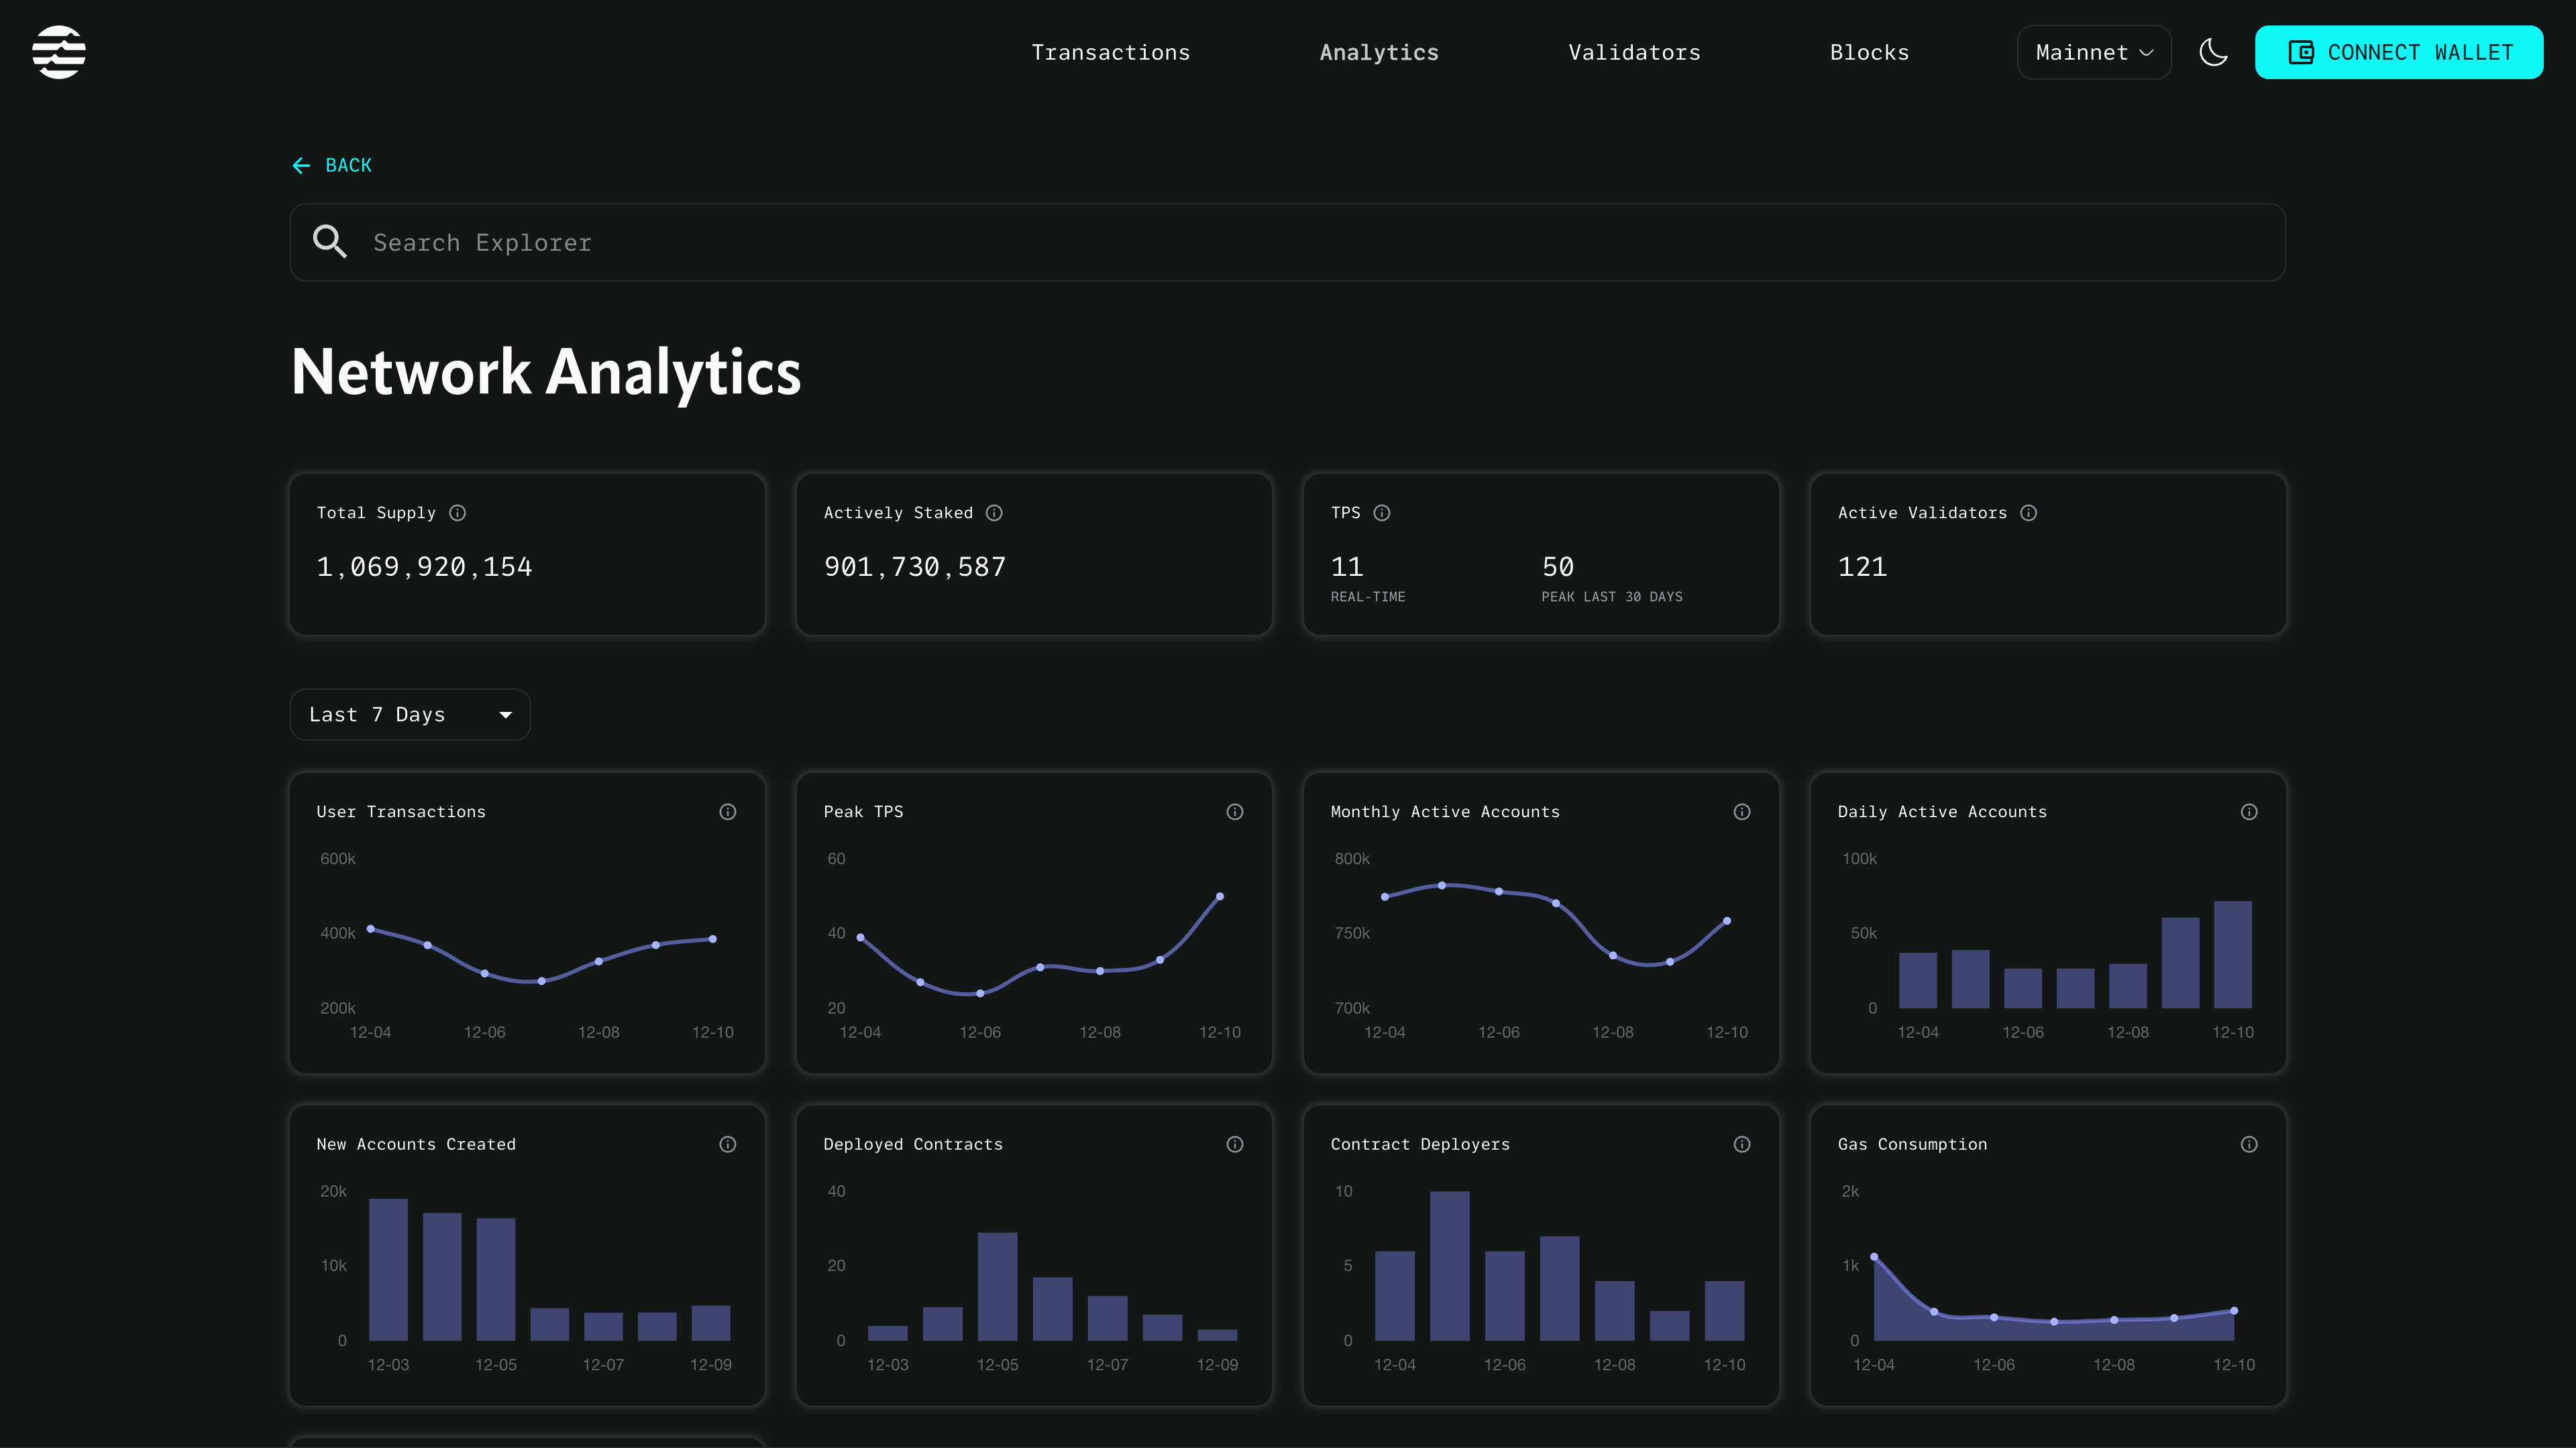Show info for TPS card

1381,513
